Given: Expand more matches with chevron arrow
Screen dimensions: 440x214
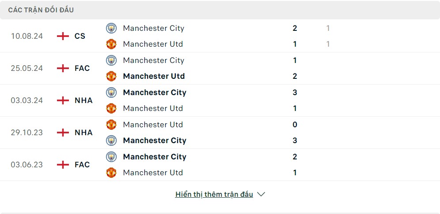Looking at the screenshot, I should pos(261,194).
